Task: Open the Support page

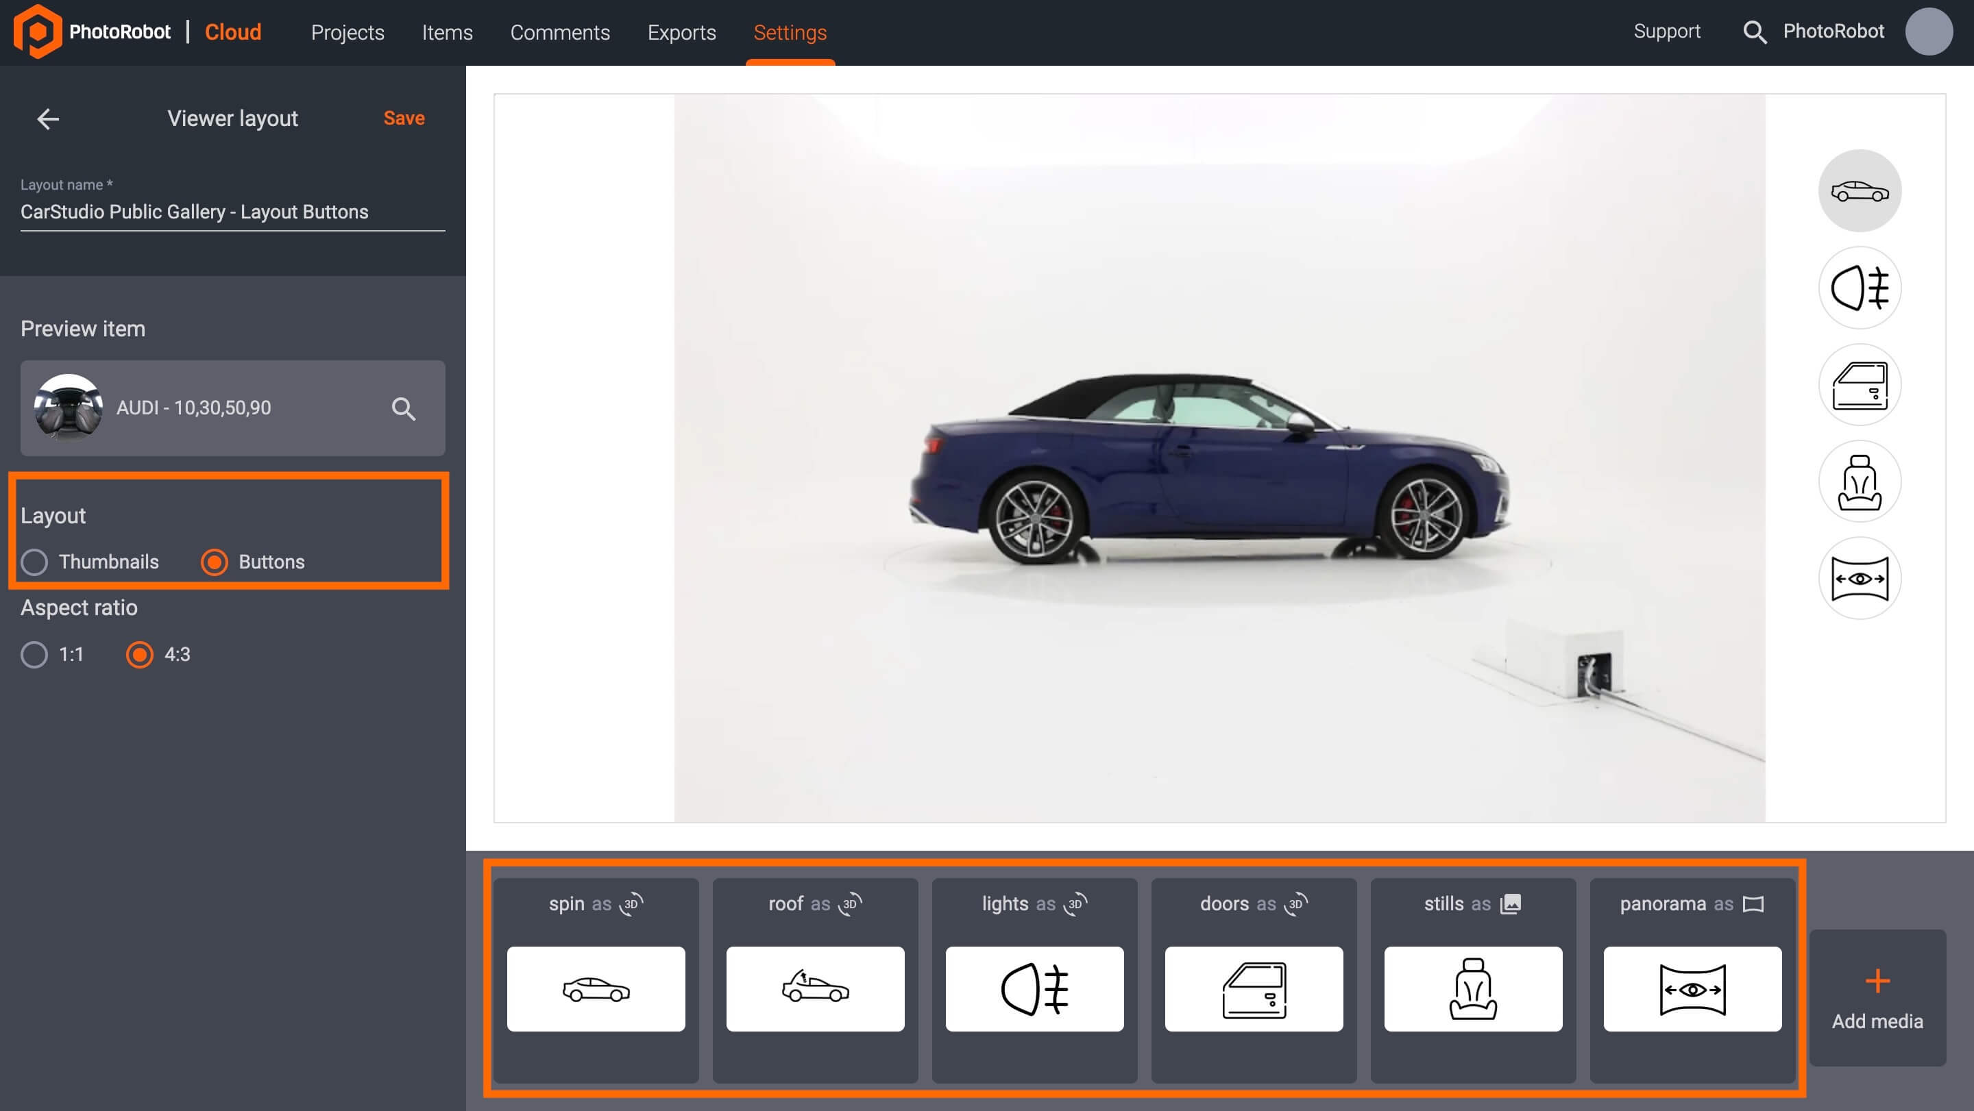Action: pos(1666,32)
